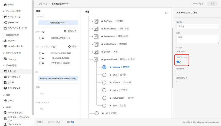Viewport: 221px width, 126px height.
Task: Collapse the personalEmail tree node
Action: pos(92,60)
